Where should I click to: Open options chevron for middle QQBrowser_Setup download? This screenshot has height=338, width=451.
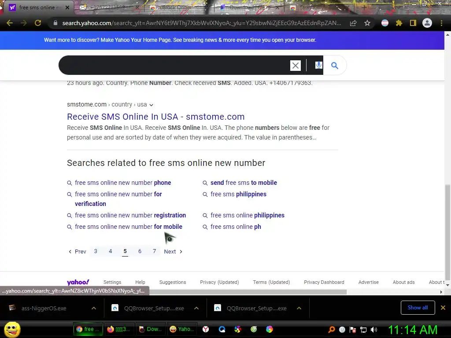pos(196,308)
